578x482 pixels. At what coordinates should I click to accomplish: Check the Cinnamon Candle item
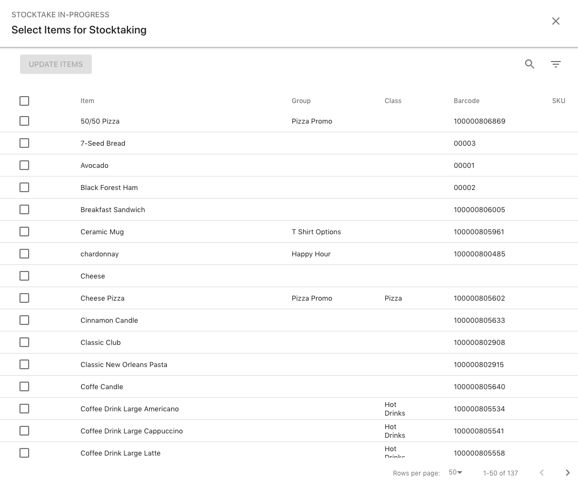24,320
